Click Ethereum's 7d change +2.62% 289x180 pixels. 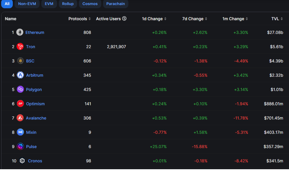[x=200, y=32]
